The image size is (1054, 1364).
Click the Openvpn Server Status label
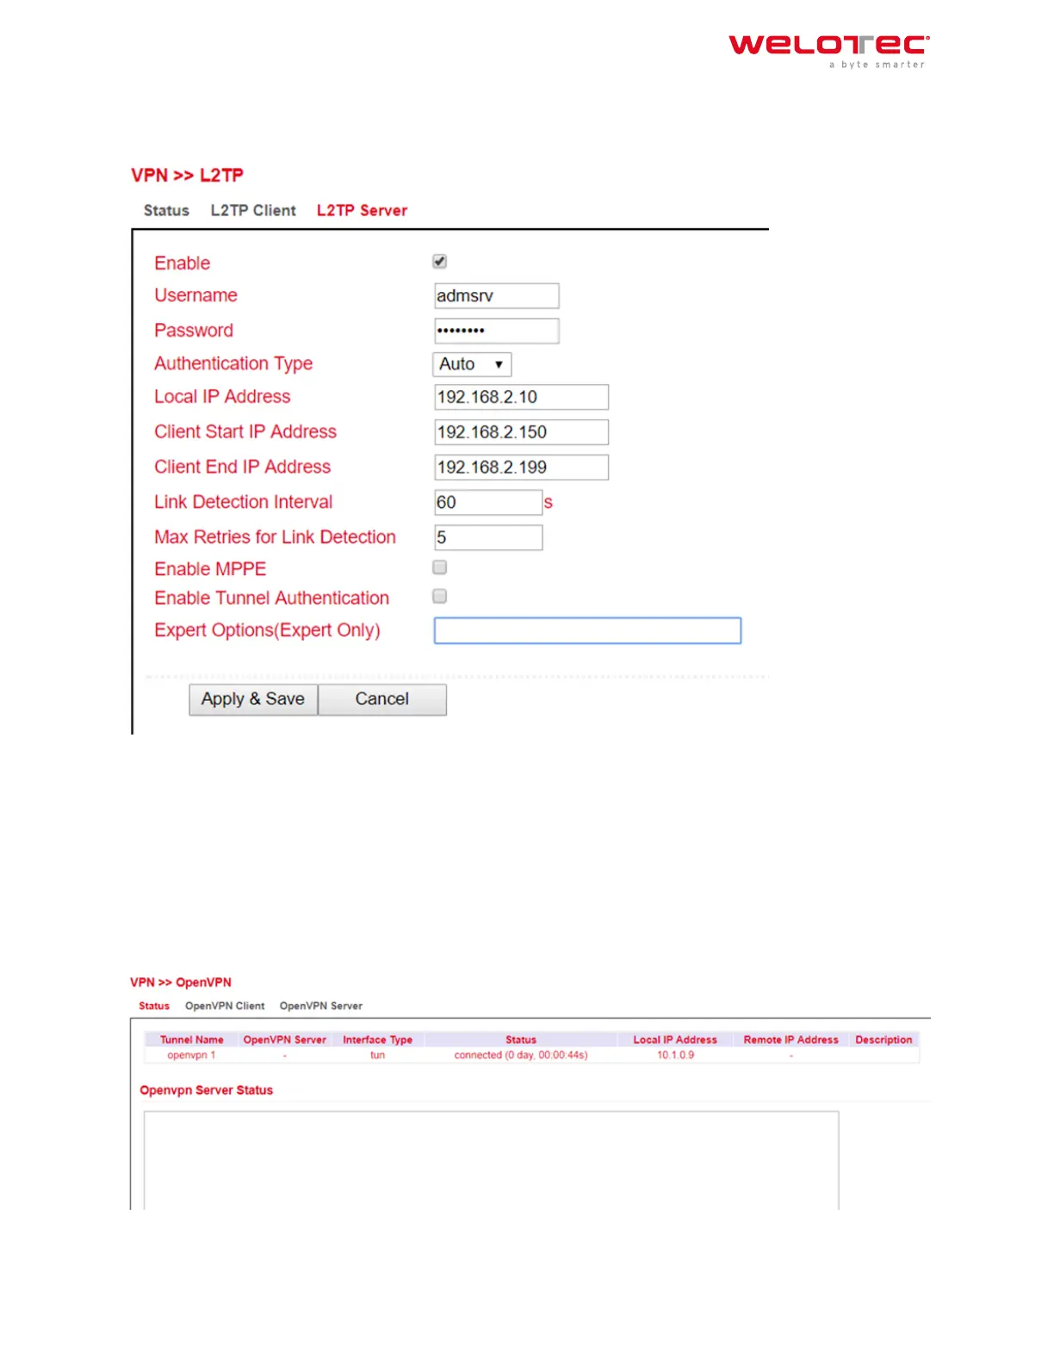pos(207,1090)
